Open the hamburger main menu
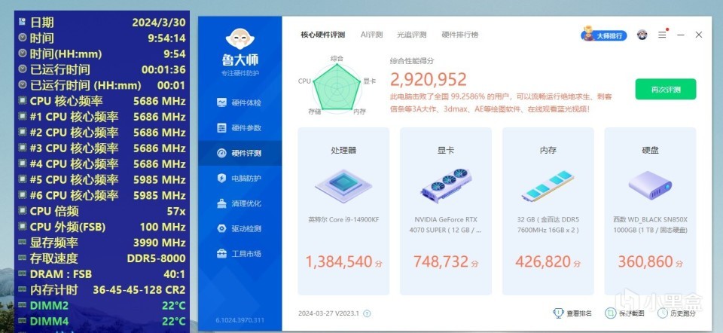 pyautogui.click(x=662, y=35)
